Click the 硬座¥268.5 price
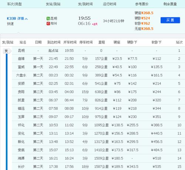185x170 pixels. tap(144, 13)
